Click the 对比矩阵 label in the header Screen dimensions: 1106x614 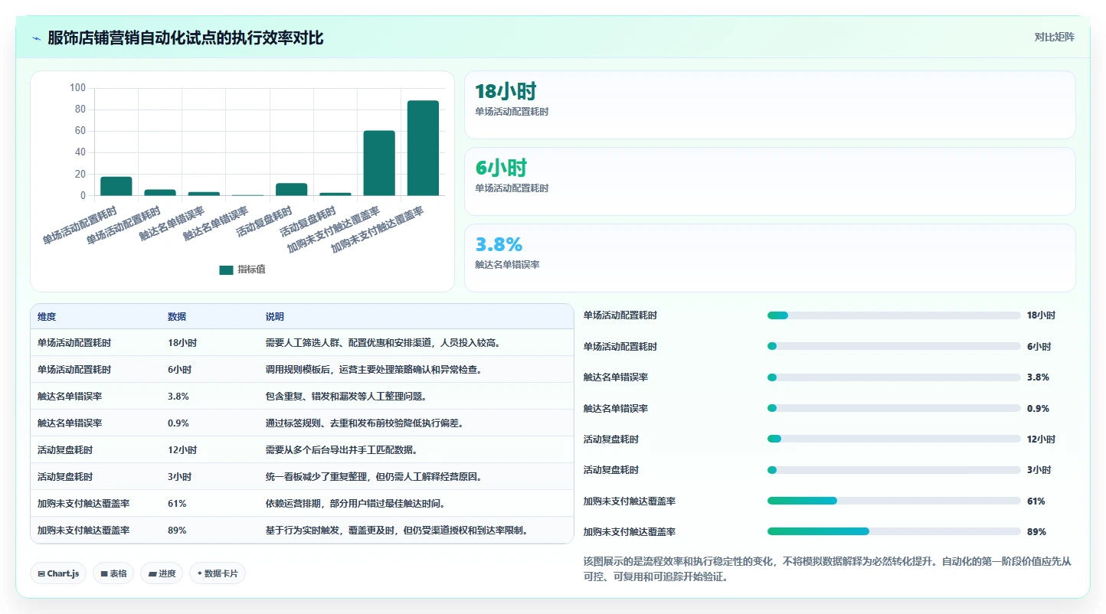[x=1054, y=37]
